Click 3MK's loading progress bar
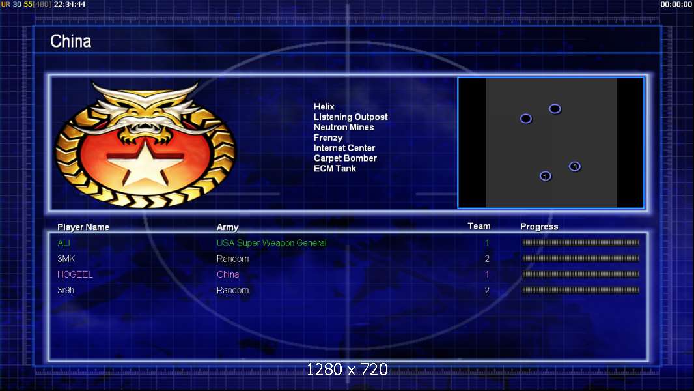The image size is (694, 391). pos(581,258)
